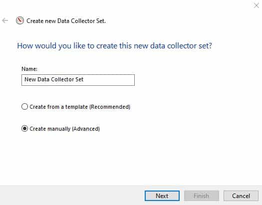
Task: Cancel the new data collector set wizard
Action: (241, 196)
